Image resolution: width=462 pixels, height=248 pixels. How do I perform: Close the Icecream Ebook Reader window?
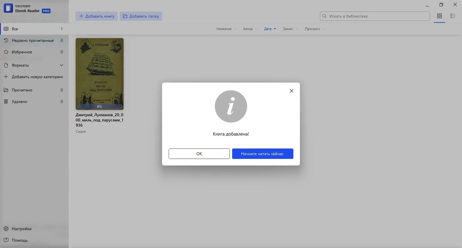coord(455,5)
